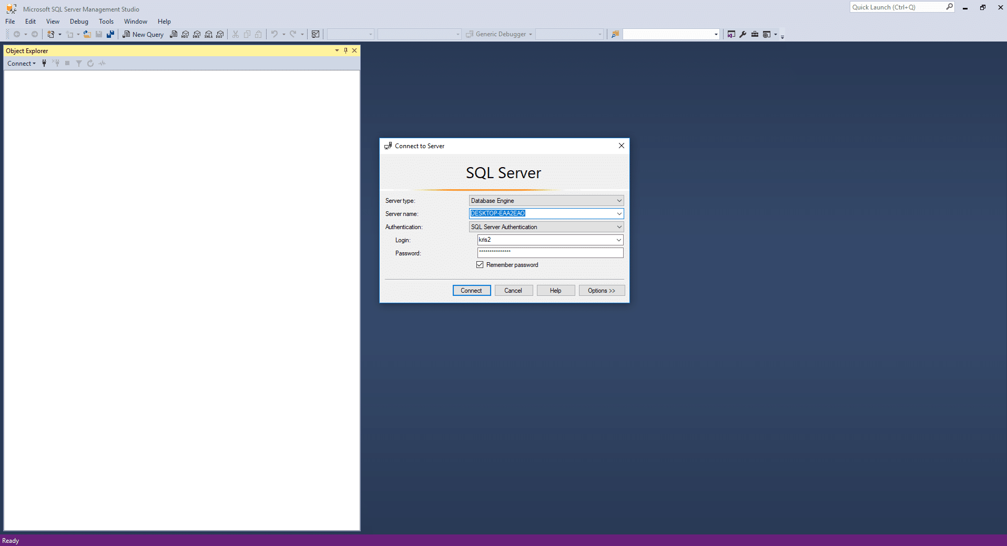Click the Activity Monitor toolbar icon
This screenshot has width=1007, height=546.
[x=316, y=34]
